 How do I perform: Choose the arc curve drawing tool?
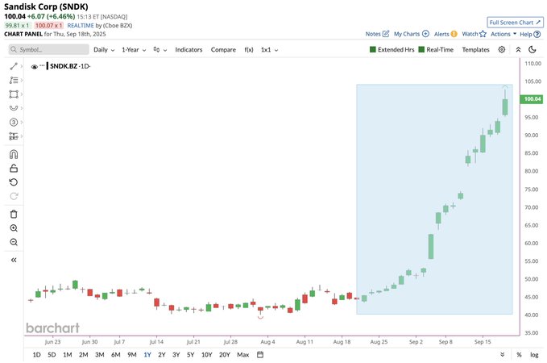pos(14,108)
